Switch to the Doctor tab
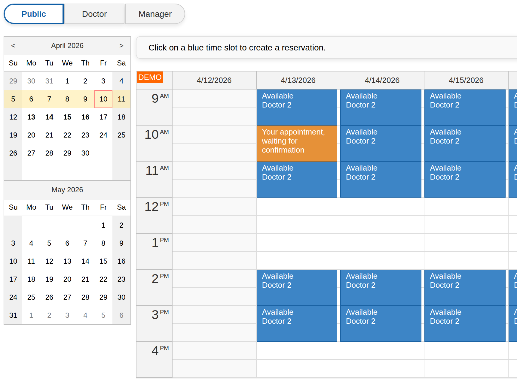The image size is (517, 382). [94, 14]
